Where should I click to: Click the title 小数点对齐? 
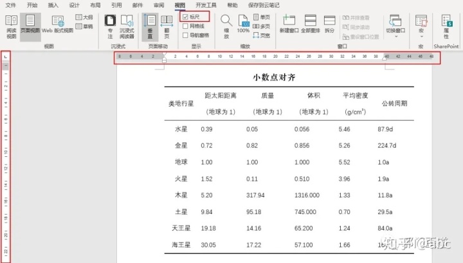pyautogui.click(x=274, y=77)
